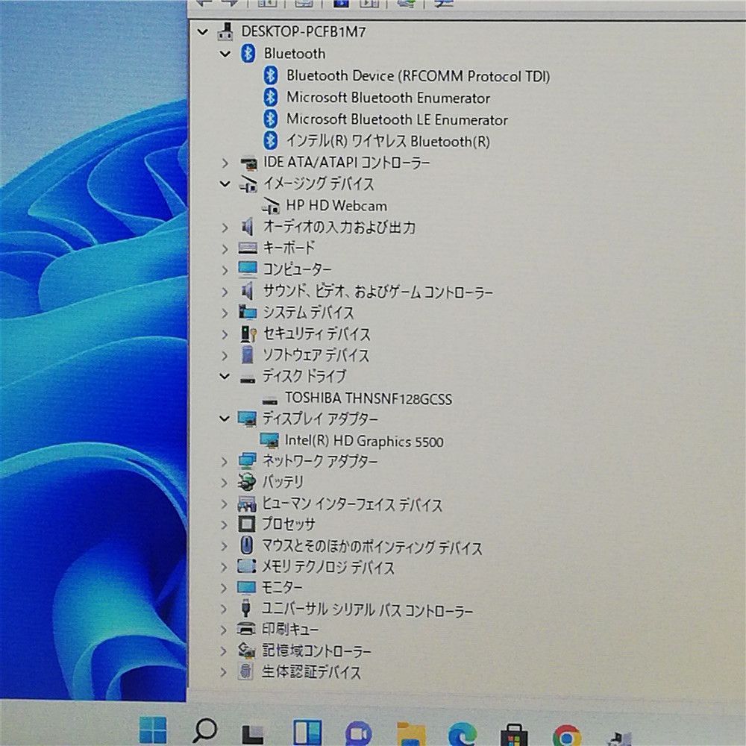Click the ネットワーク アダプター icon
Image resolution: width=746 pixels, height=746 pixels.
pyautogui.click(x=247, y=461)
